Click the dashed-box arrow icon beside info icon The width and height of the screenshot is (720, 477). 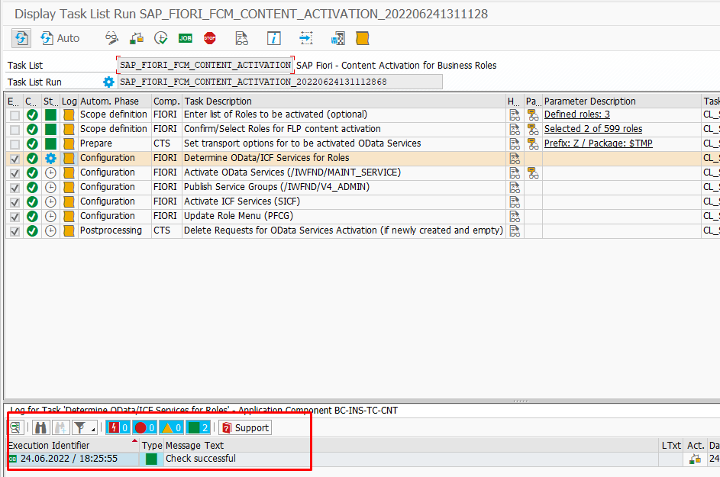[306, 38]
